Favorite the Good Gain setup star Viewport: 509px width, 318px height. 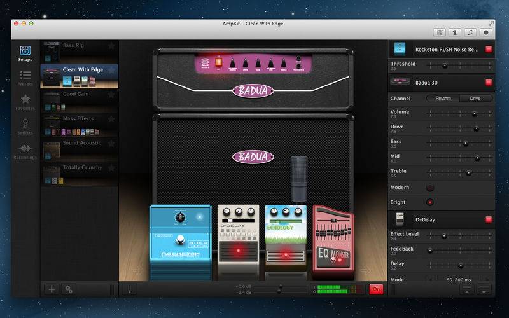click(x=111, y=94)
